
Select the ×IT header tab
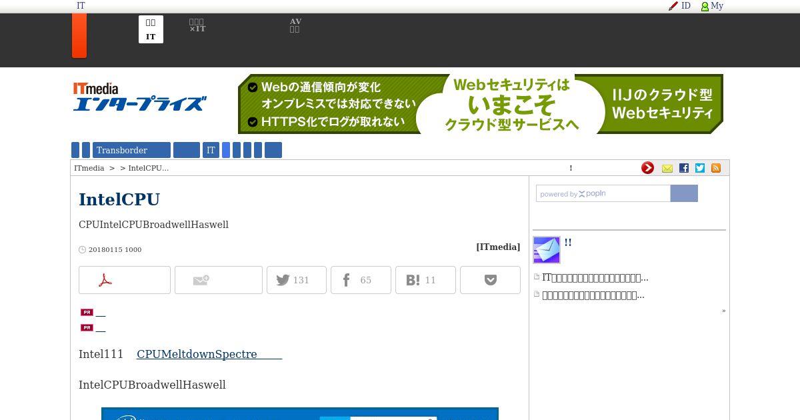[x=197, y=26]
